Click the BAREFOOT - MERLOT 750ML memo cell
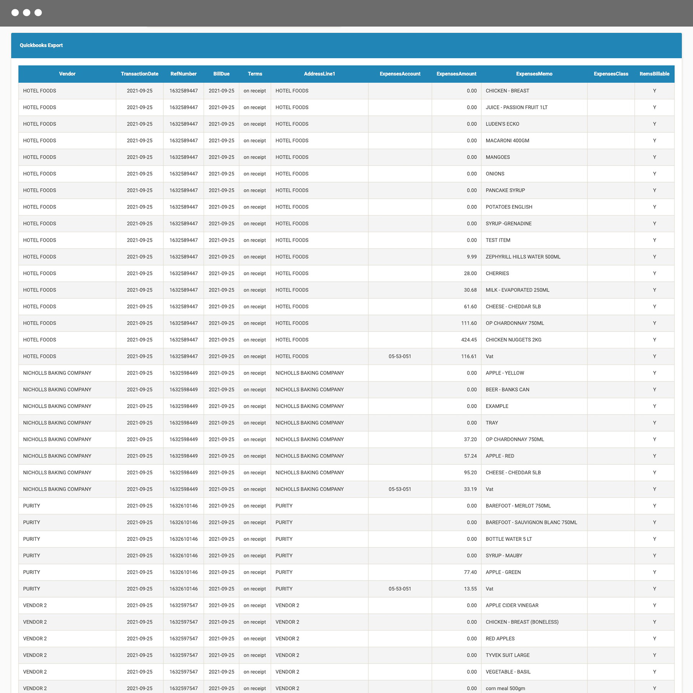This screenshot has height=693, width=693. (x=518, y=506)
